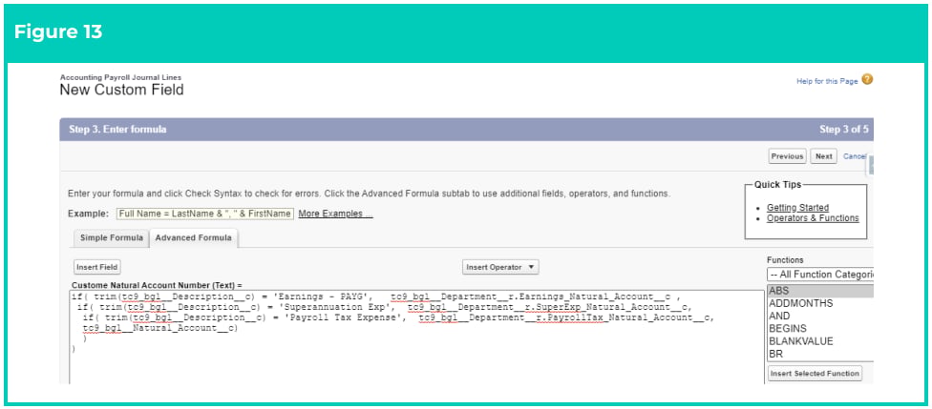The height and width of the screenshot is (409, 932).
Task: Click the Previous button
Action: pos(787,156)
